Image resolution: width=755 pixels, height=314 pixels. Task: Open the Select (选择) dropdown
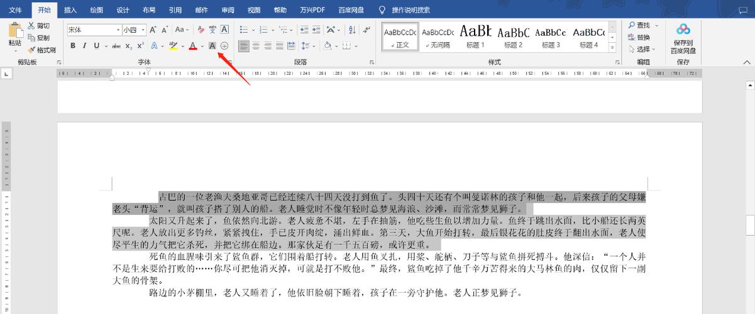[641, 50]
